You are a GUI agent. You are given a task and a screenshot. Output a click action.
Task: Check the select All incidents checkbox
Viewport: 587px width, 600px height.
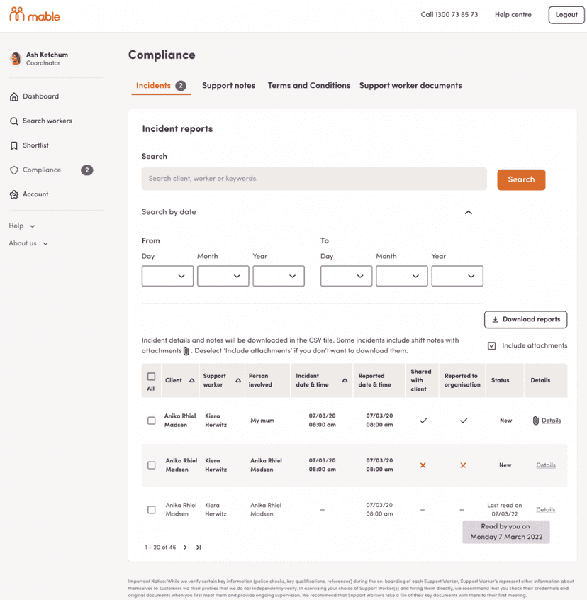(152, 377)
